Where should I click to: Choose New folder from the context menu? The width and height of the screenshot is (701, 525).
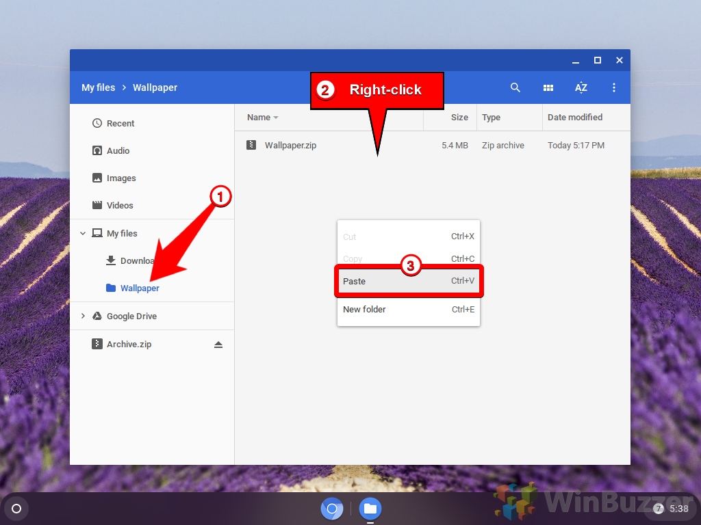pyautogui.click(x=409, y=310)
